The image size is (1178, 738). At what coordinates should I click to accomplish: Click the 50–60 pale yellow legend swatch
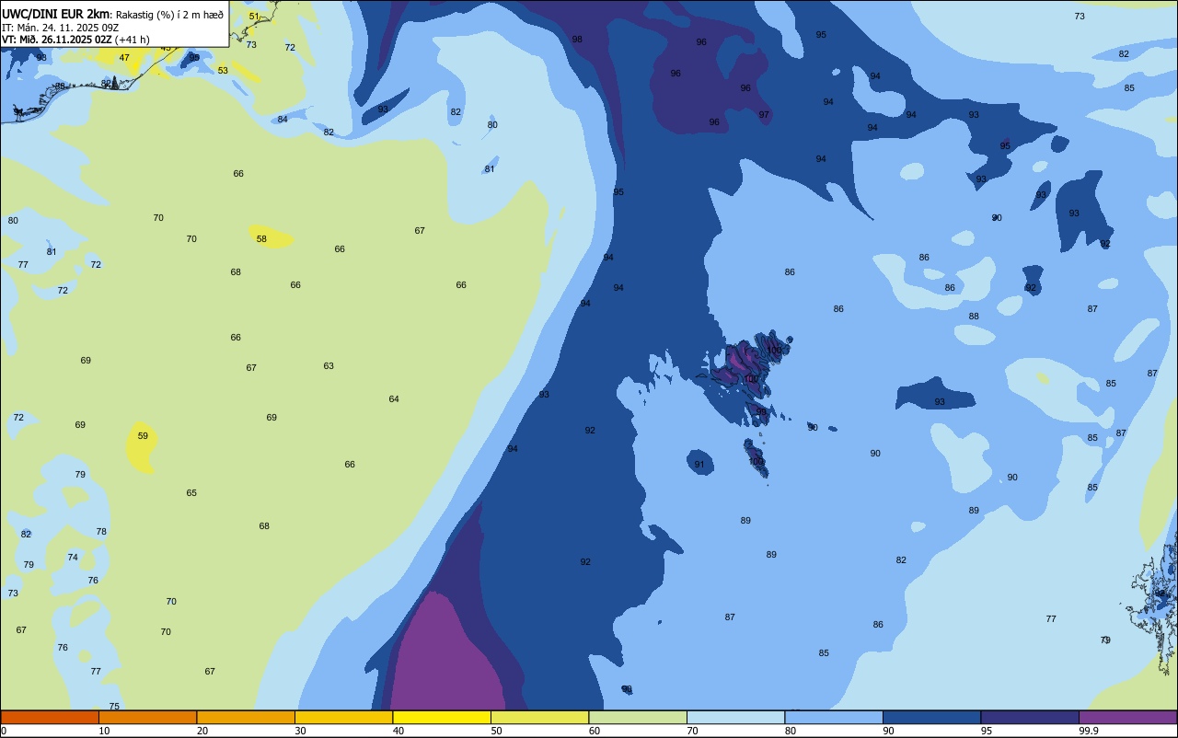pos(539,717)
